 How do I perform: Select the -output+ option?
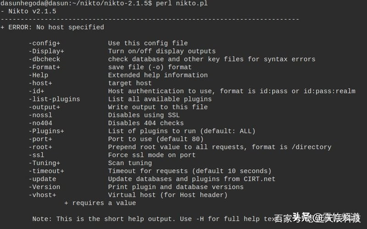[44, 107]
